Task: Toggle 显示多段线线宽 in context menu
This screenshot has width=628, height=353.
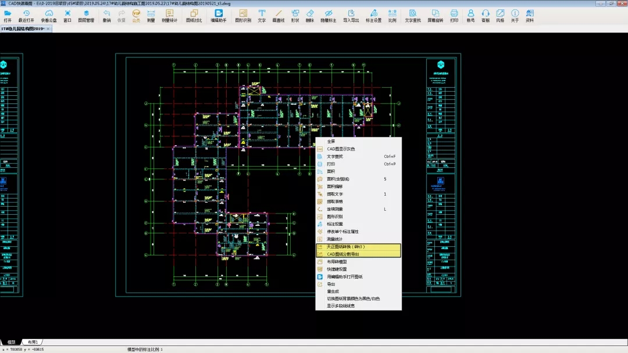Action: [340, 306]
